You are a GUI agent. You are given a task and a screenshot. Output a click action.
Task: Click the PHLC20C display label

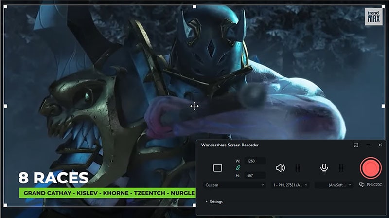click(x=374, y=185)
